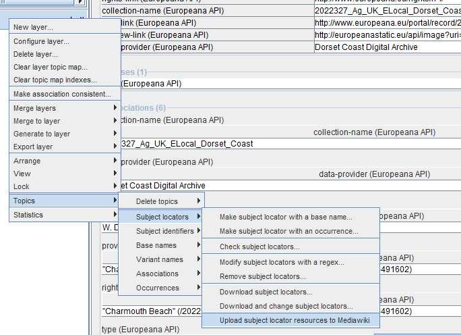Viewport: 461px width, 335px height.
Task: Choose Make subject locator with an occurrence...
Action: click(290, 231)
